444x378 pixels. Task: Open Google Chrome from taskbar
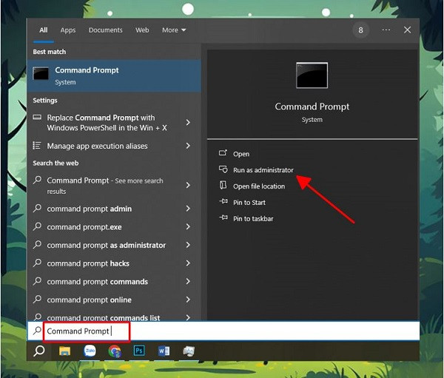click(x=115, y=351)
